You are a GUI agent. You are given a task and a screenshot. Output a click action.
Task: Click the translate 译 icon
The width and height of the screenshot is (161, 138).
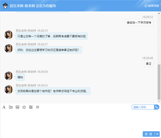point(37,107)
